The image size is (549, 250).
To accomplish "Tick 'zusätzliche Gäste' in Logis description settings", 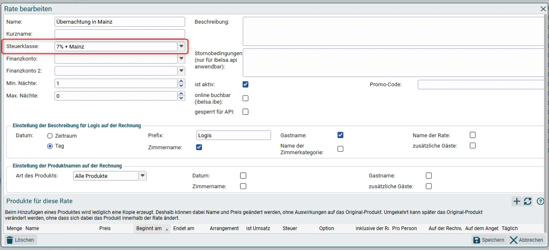I will coord(473,146).
